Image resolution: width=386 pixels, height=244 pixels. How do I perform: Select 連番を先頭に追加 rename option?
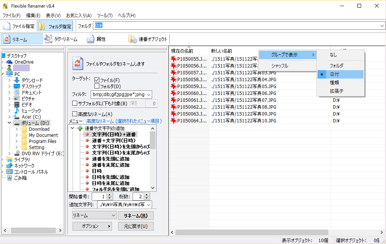(x=111, y=159)
